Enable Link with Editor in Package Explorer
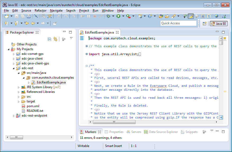This screenshot has width=232, height=152. [56, 39]
